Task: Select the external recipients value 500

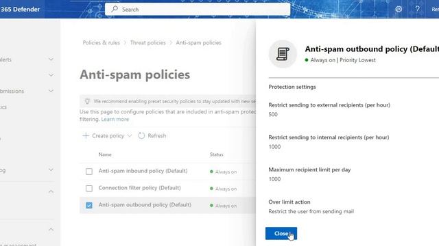Action: pos(273,114)
